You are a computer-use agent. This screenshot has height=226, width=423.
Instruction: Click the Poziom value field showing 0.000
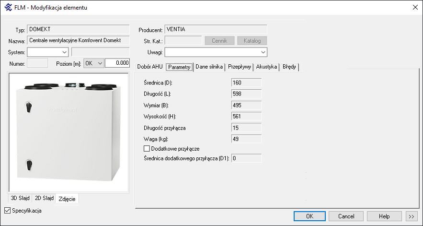[x=117, y=63]
